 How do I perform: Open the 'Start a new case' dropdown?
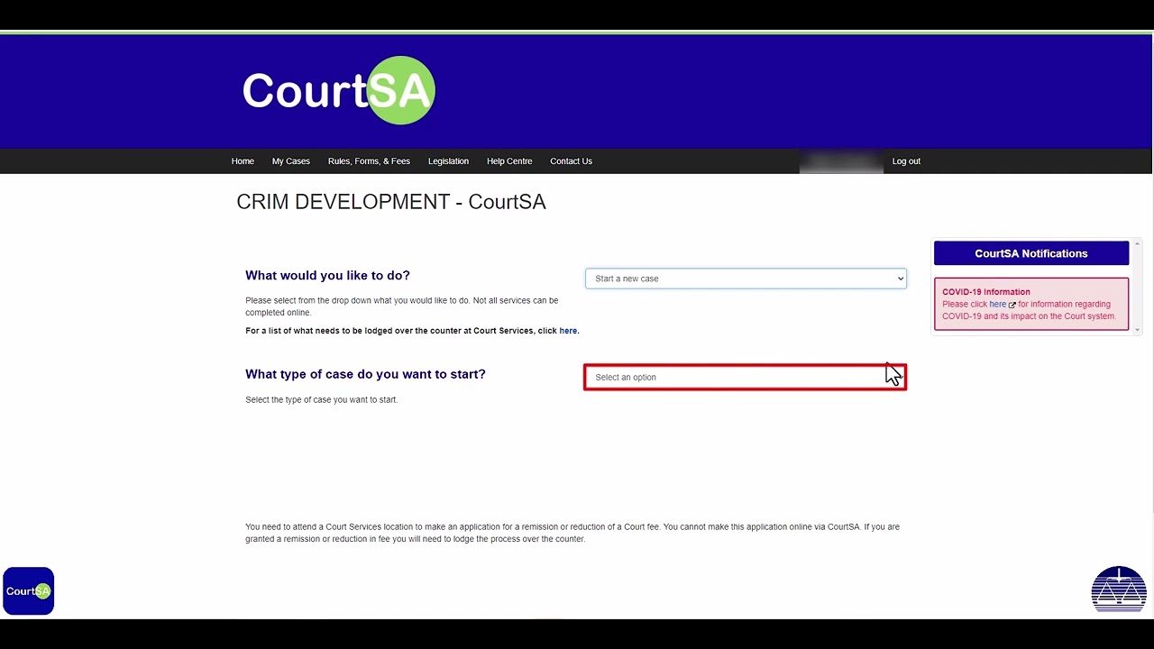coord(746,279)
